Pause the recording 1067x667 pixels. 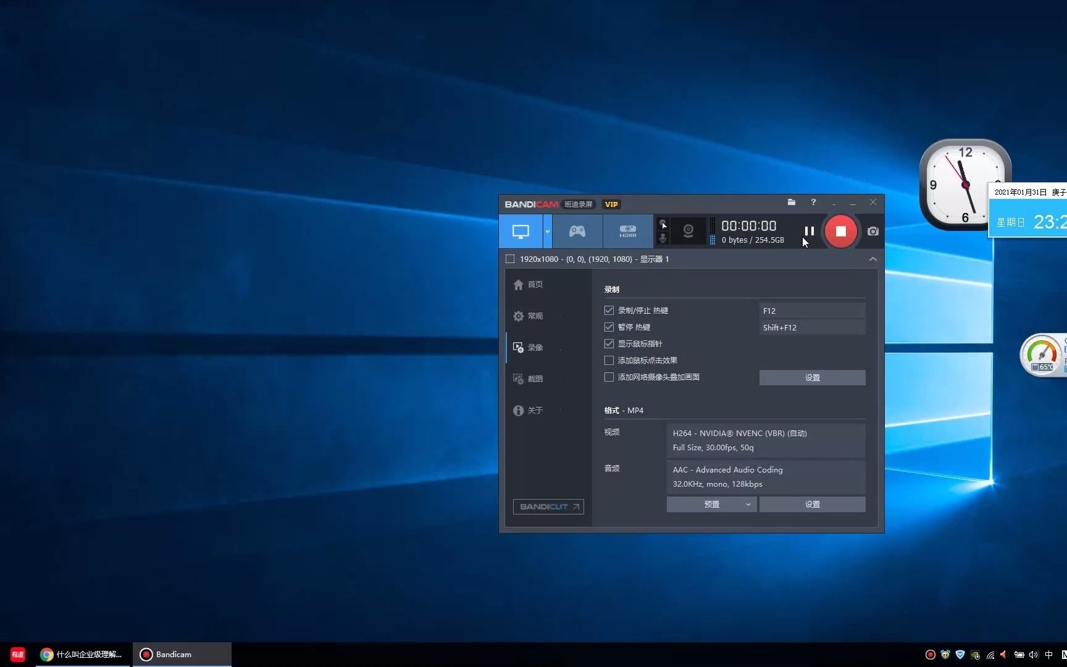pyautogui.click(x=809, y=231)
